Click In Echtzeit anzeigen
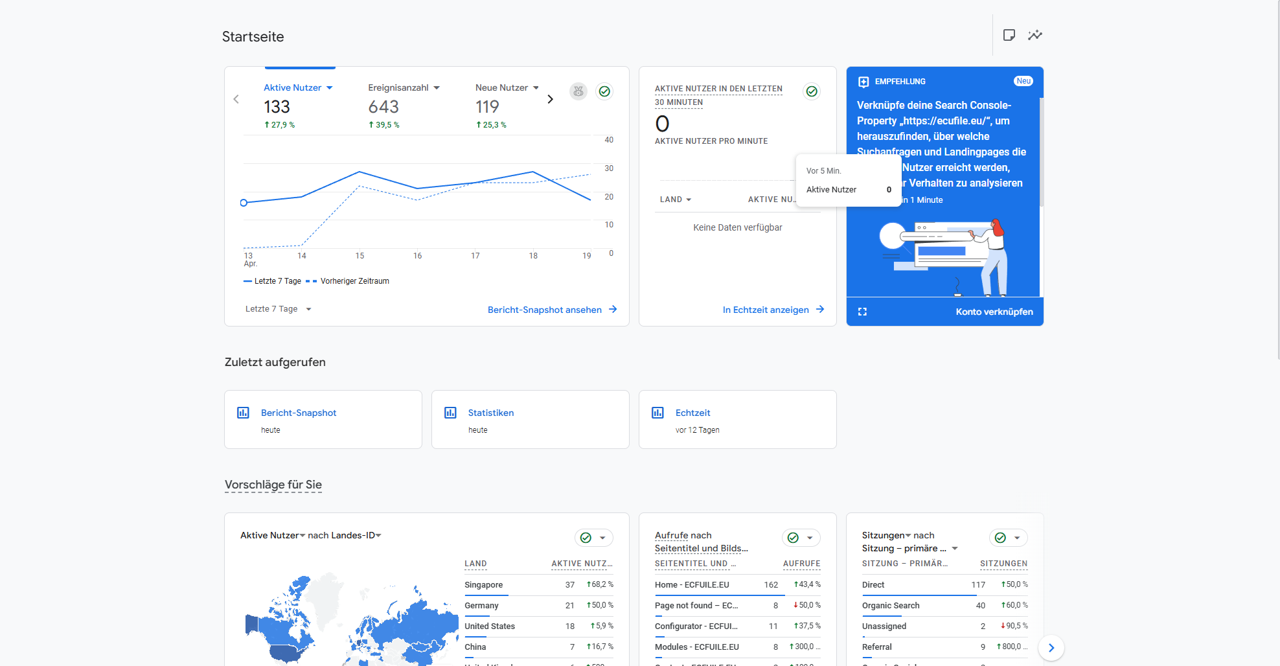Viewport: 1280px width, 666px height. pyautogui.click(x=773, y=310)
